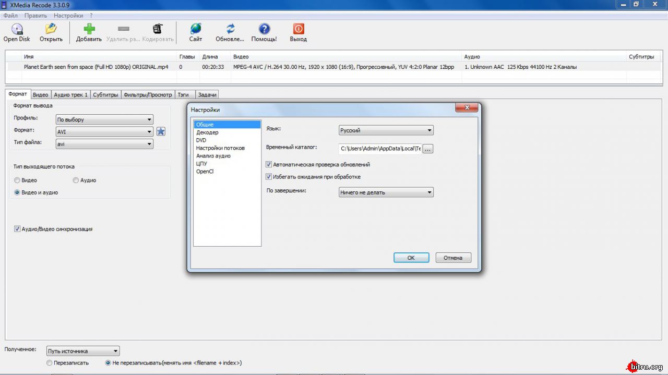Image resolution: width=668 pixels, height=375 pixels.
Task: Close the Настройки dialog with red X
Action: [467, 107]
